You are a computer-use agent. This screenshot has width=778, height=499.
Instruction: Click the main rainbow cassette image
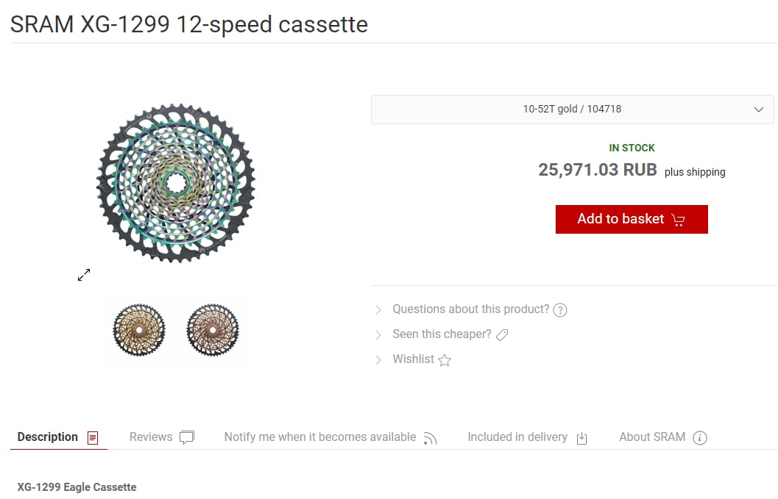(x=176, y=183)
